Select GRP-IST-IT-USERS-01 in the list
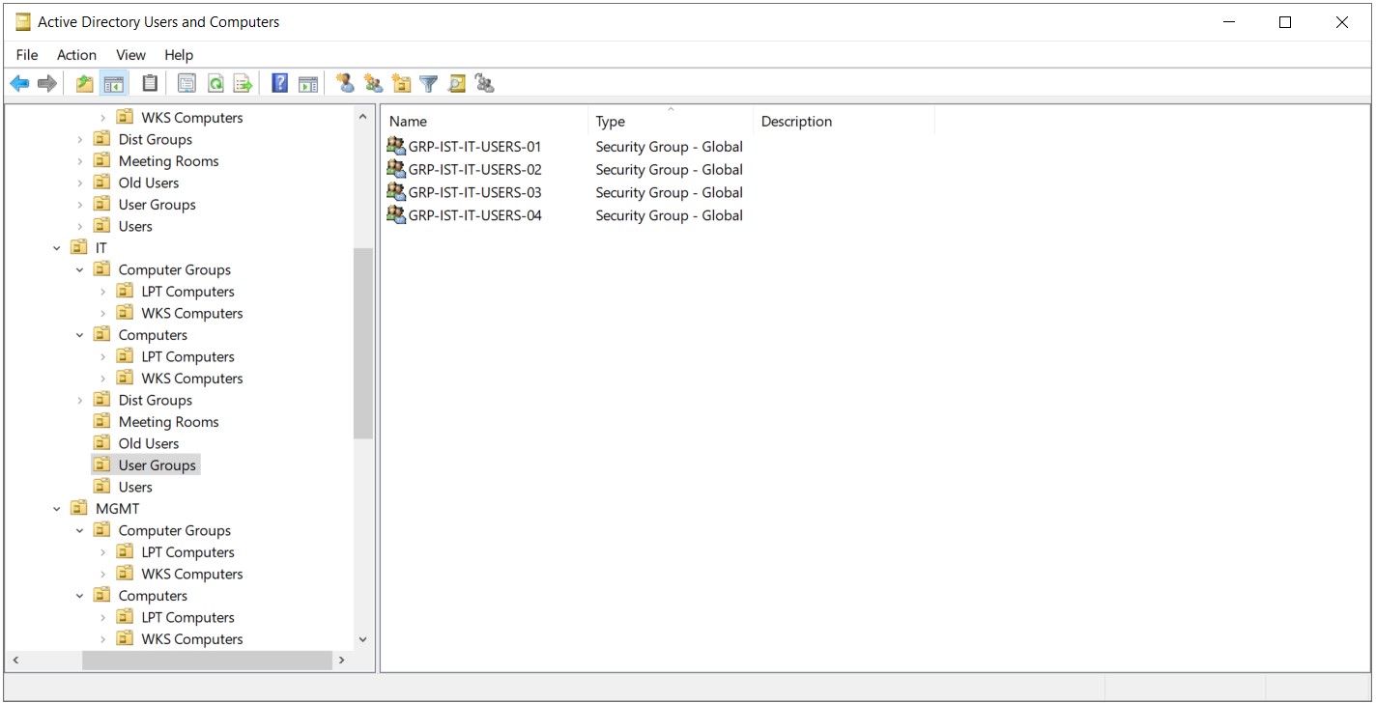The width and height of the screenshot is (1376, 703). 474,147
